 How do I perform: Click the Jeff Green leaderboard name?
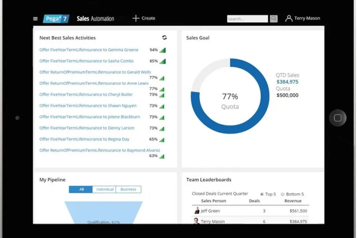coord(210,211)
